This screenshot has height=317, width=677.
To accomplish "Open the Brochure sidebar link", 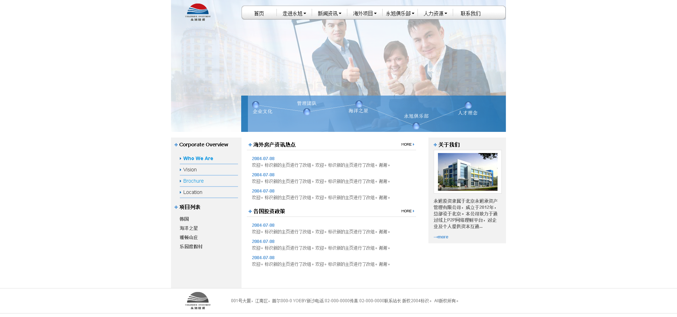I will [193, 181].
